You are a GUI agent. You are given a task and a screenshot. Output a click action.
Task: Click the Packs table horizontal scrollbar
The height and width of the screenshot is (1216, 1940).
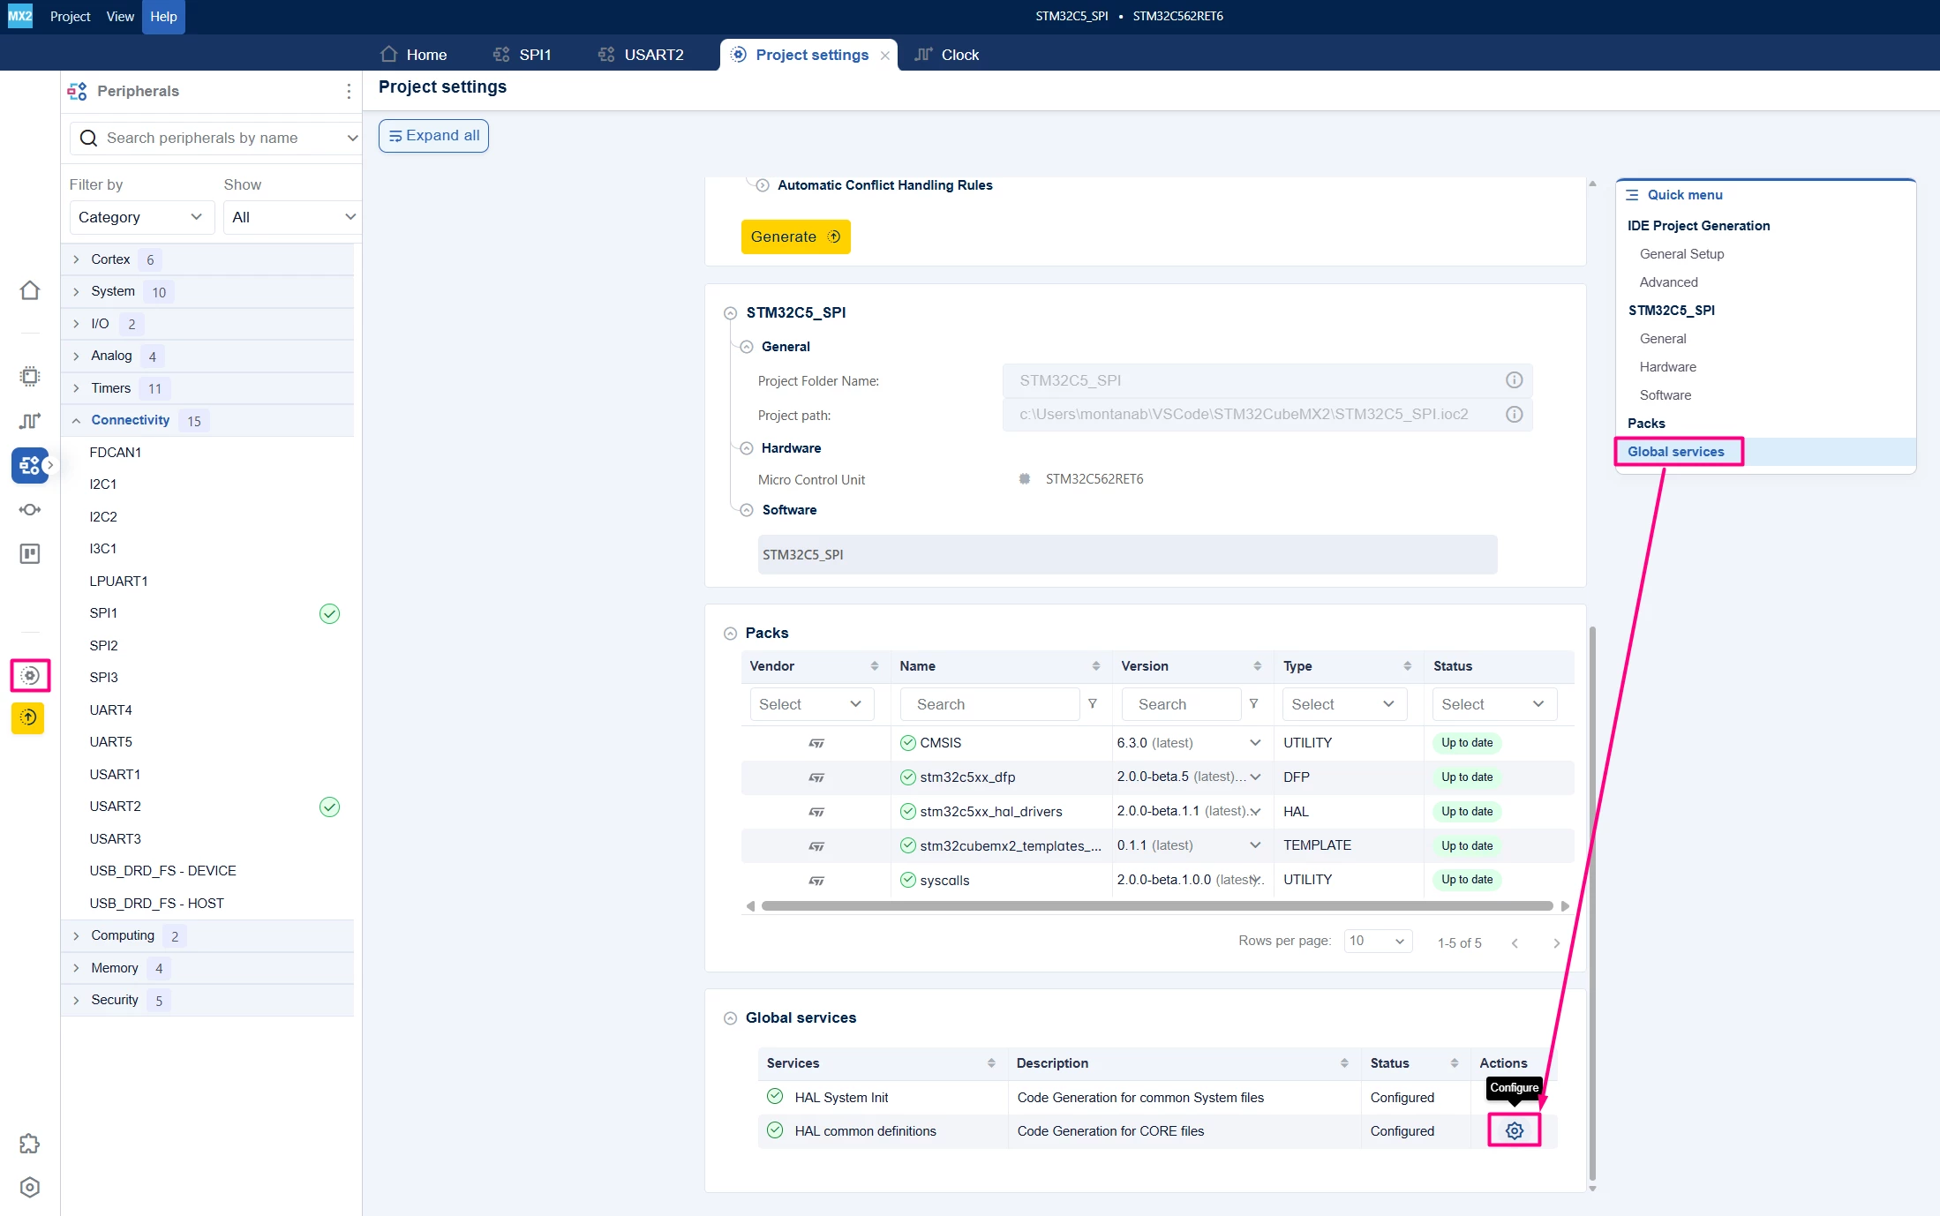click(x=1156, y=906)
